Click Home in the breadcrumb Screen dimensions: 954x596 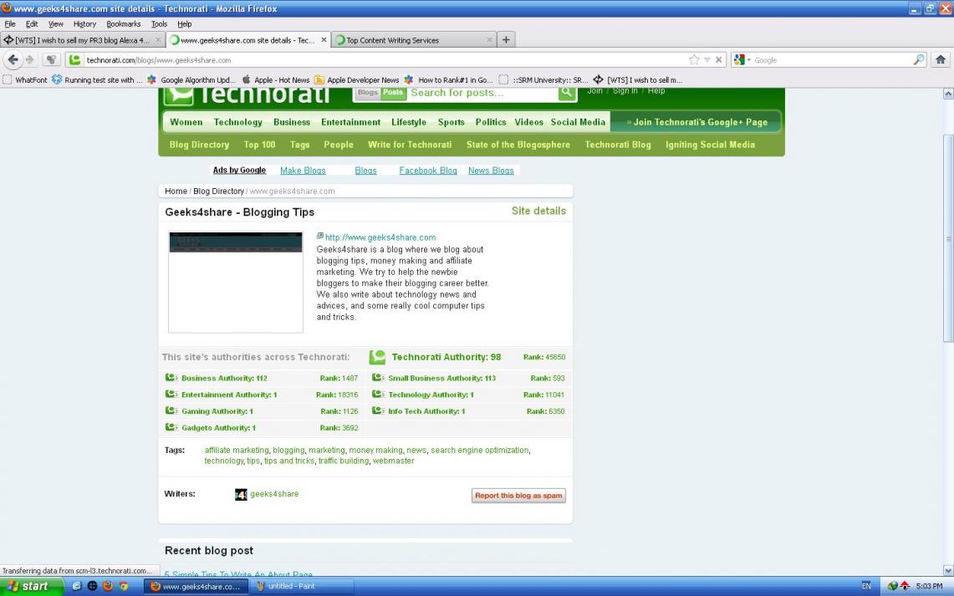(x=176, y=191)
